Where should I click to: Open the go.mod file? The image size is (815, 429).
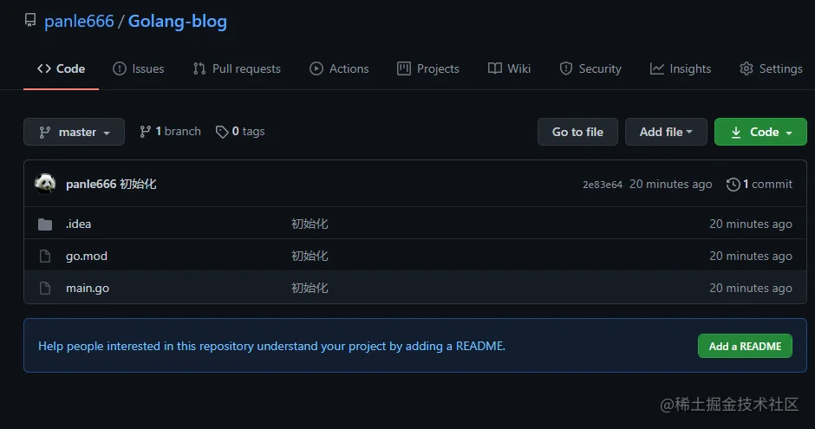click(x=87, y=256)
